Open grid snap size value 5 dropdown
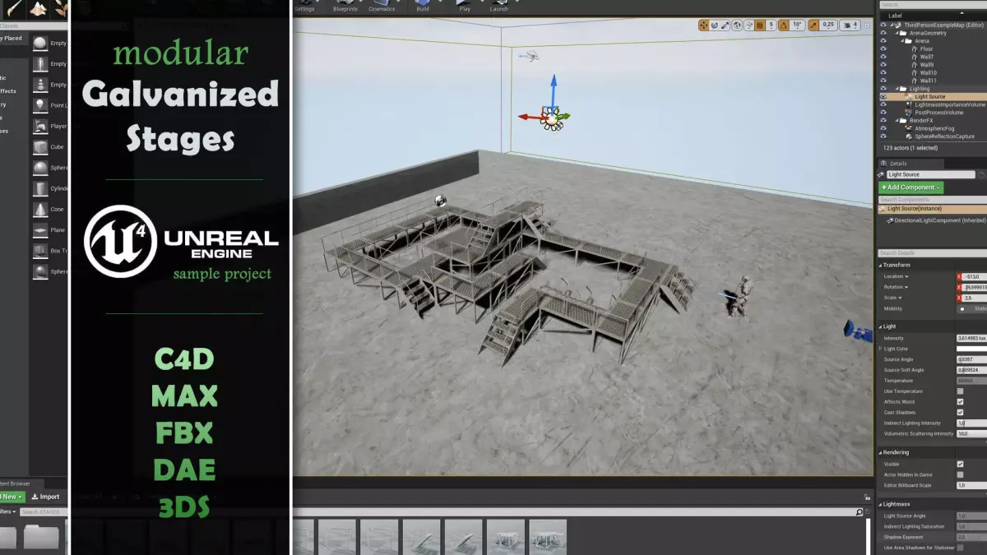Image resolution: width=987 pixels, height=555 pixels. [772, 25]
